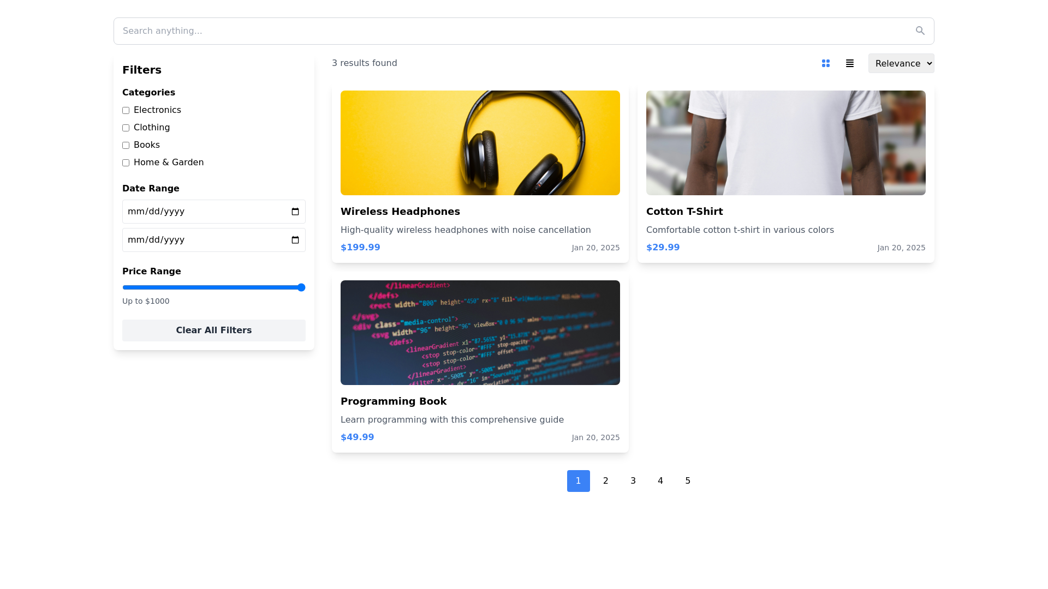Open the Wireless Headphones product

coord(400,212)
